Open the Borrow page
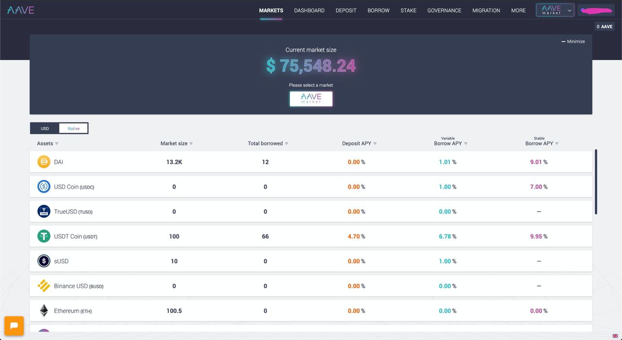Screen dimensions: 622x340 (379, 10)
